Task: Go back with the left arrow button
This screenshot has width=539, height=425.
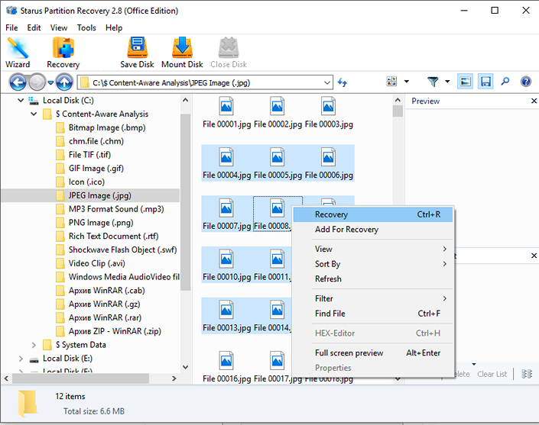Action: point(18,82)
